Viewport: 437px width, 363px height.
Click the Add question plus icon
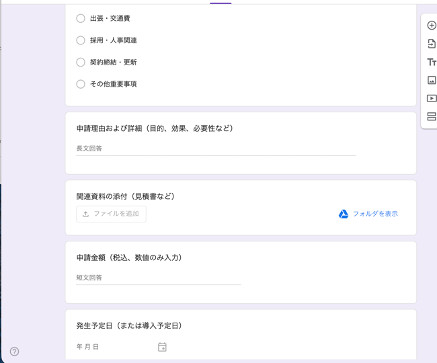point(432,26)
